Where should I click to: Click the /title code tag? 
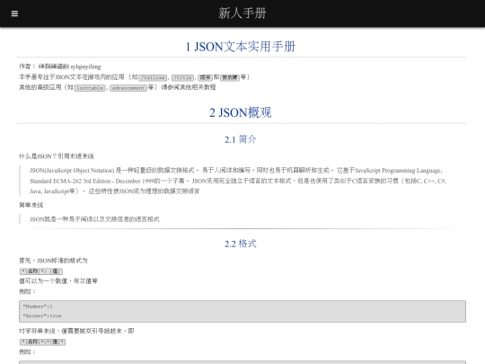pos(182,77)
